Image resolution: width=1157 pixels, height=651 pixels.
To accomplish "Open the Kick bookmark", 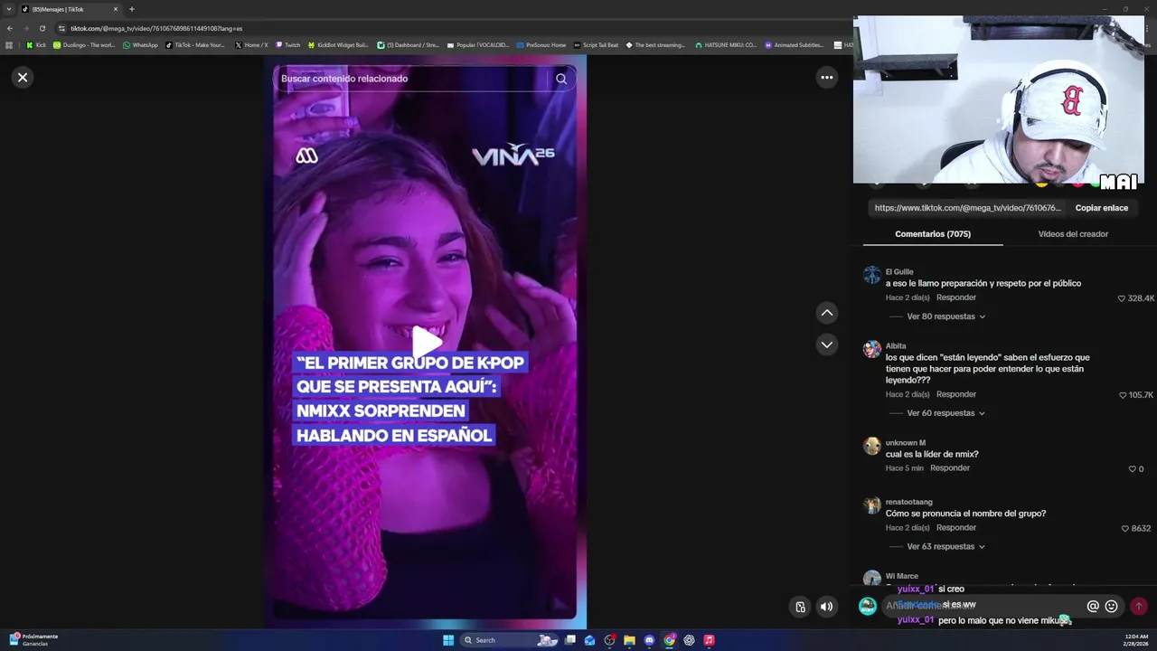I will click(36, 44).
